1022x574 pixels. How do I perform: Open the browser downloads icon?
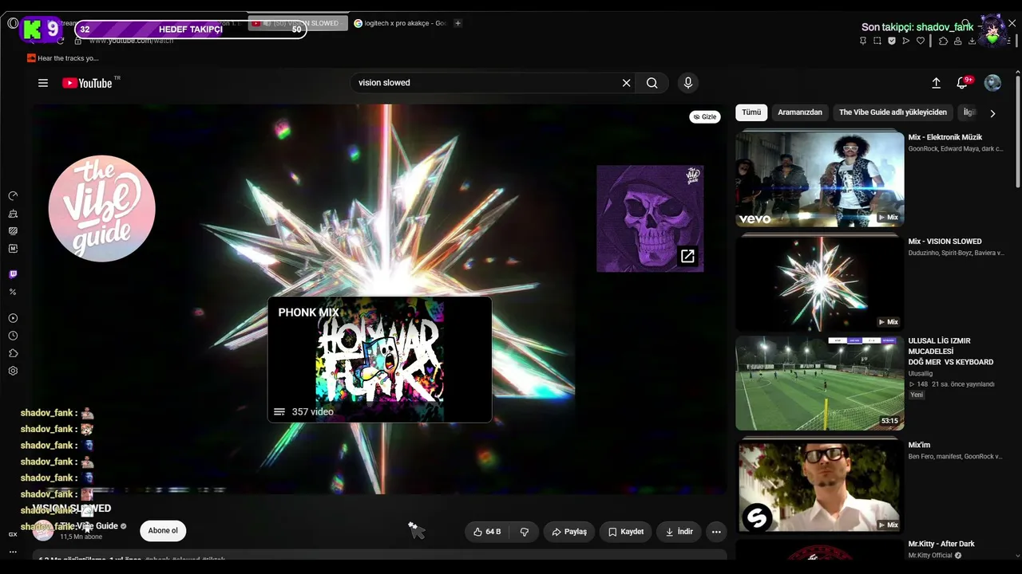click(x=972, y=41)
